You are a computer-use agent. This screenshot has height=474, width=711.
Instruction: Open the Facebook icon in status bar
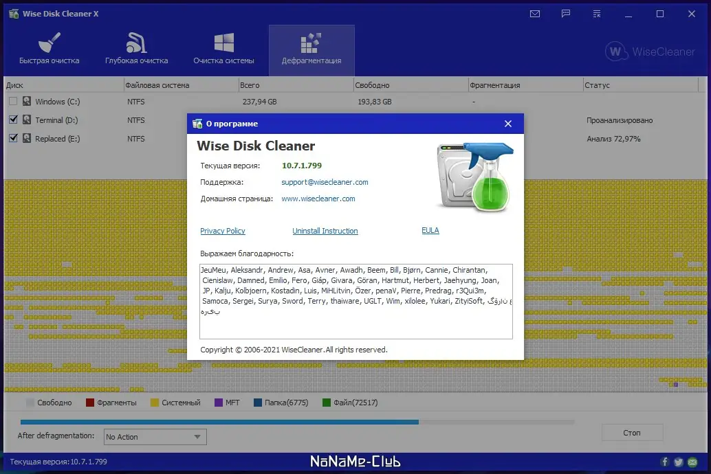coord(665,462)
